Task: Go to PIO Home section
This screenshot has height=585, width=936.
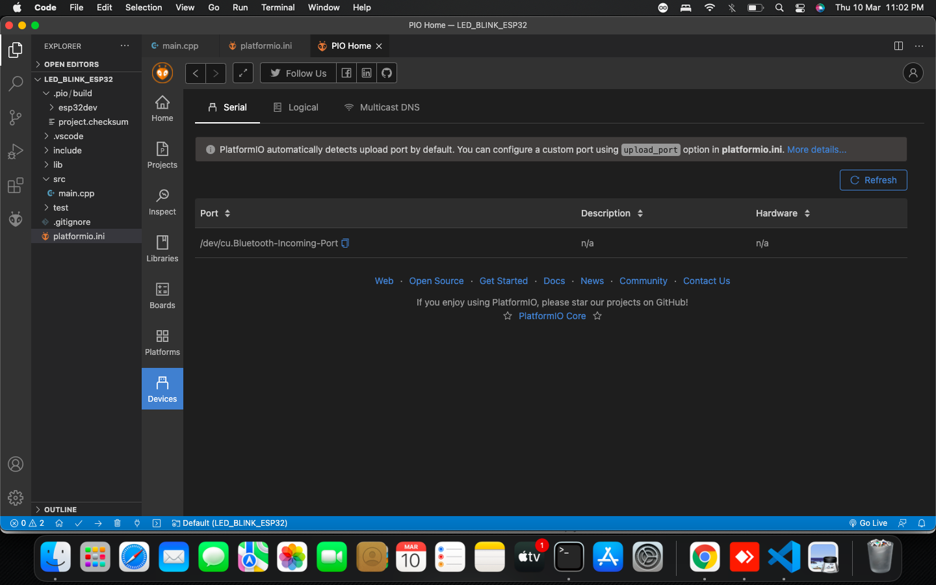Action: (162, 109)
